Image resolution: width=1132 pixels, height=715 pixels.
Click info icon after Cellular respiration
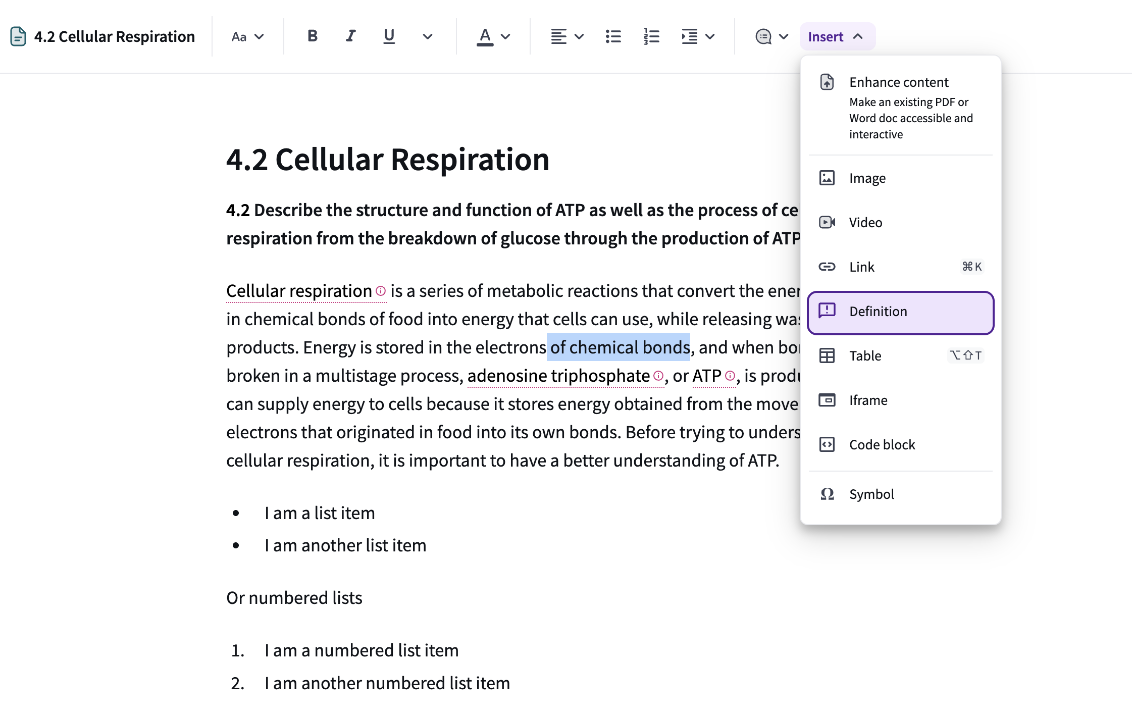pyautogui.click(x=381, y=291)
